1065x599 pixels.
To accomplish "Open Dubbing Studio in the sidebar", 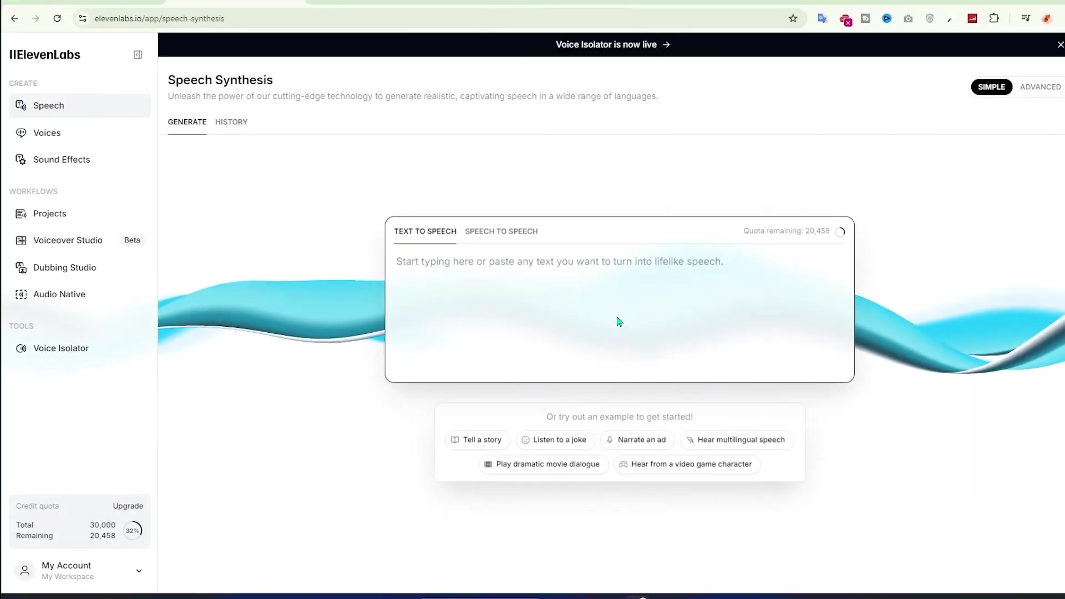I will pyautogui.click(x=80, y=267).
